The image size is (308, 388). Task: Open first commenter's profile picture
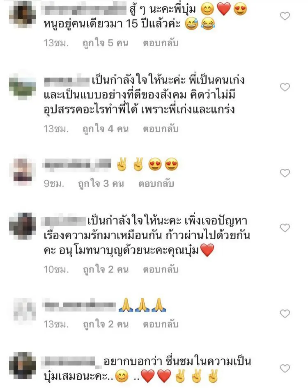click(23, 15)
